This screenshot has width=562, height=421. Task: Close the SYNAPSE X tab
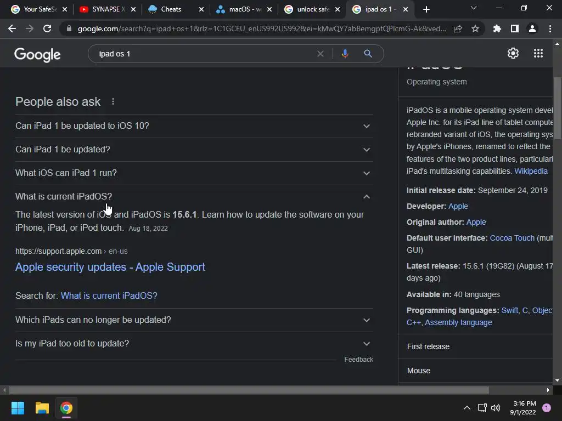pyautogui.click(x=133, y=9)
